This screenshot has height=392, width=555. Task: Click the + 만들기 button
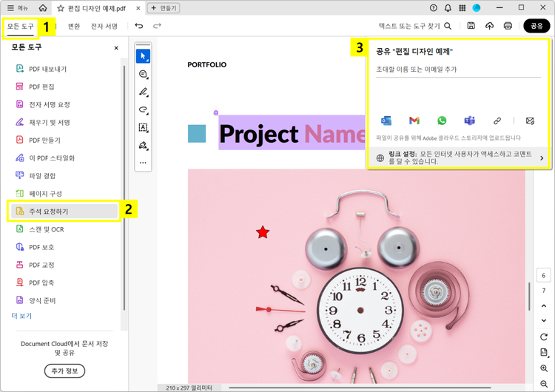[x=164, y=8]
